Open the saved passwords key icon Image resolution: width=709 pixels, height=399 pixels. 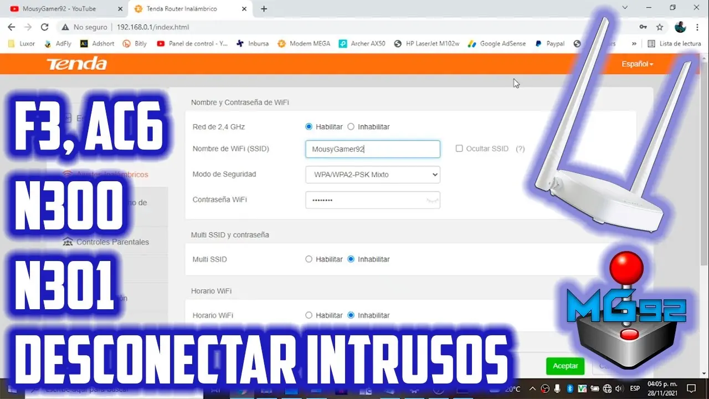click(643, 27)
